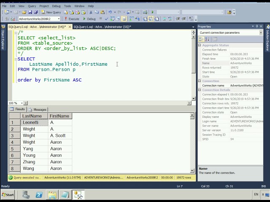
Task: Click the Parse checkmark icon
Action: pos(106,19)
